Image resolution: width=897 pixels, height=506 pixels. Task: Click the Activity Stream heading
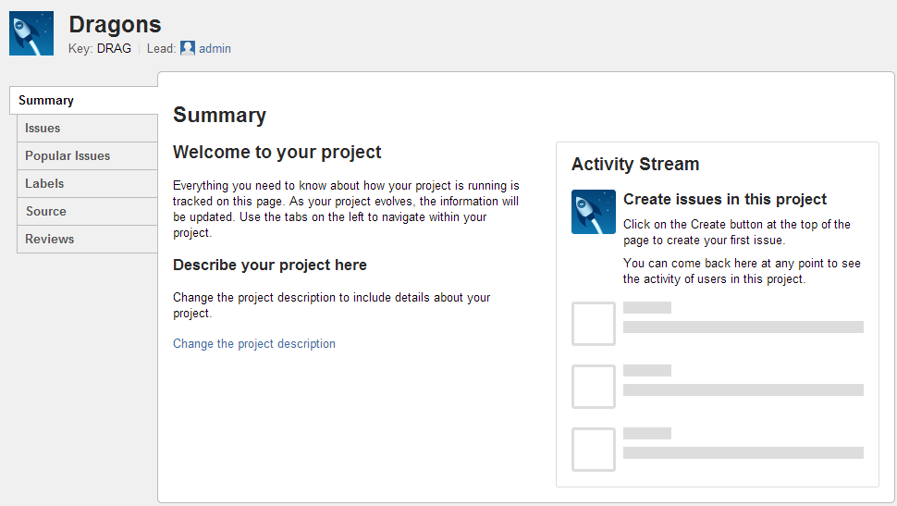pos(635,165)
